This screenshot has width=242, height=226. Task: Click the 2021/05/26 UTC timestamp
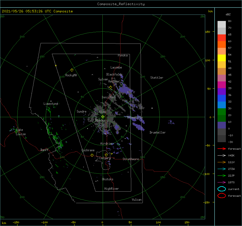[x=37, y=11]
